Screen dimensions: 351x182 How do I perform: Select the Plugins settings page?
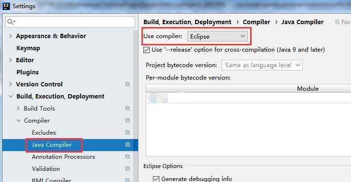(28, 72)
